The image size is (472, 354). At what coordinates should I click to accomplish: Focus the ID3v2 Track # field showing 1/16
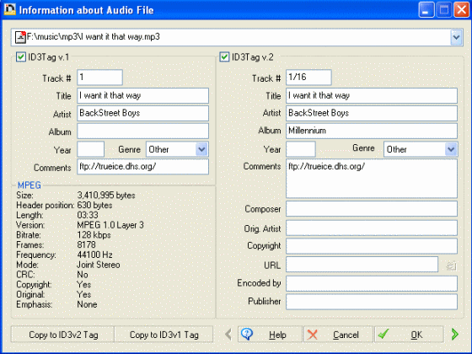coord(308,78)
